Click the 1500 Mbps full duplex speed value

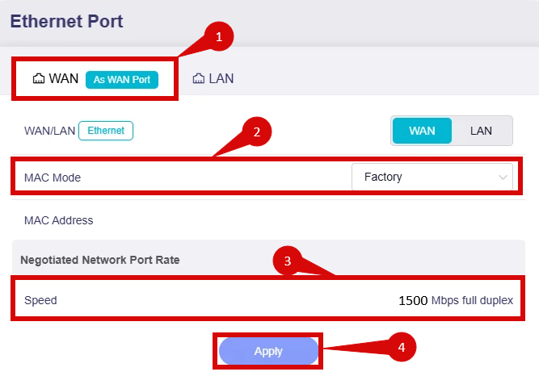tap(456, 300)
